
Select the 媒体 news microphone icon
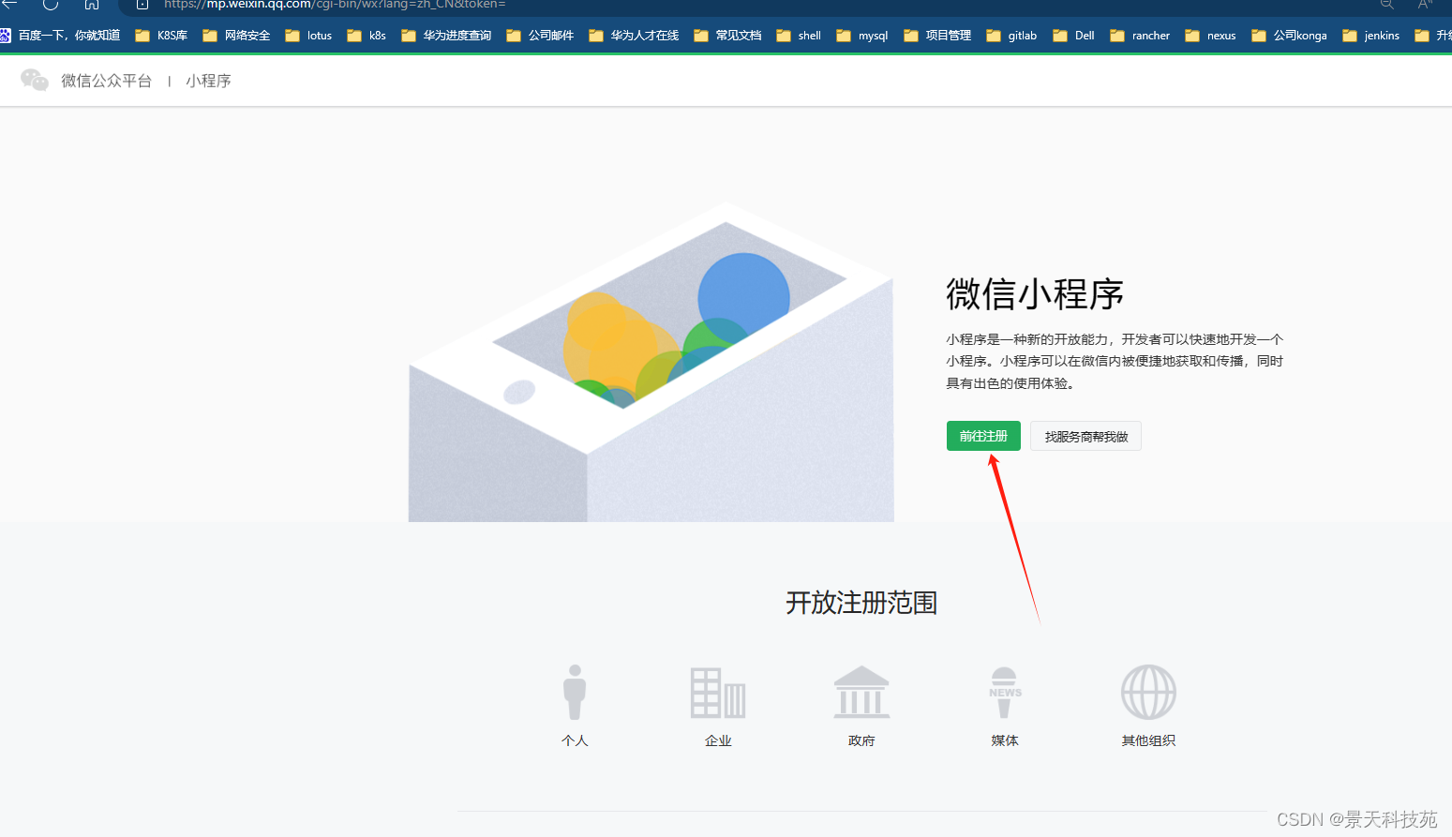click(x=1005, y=692)
